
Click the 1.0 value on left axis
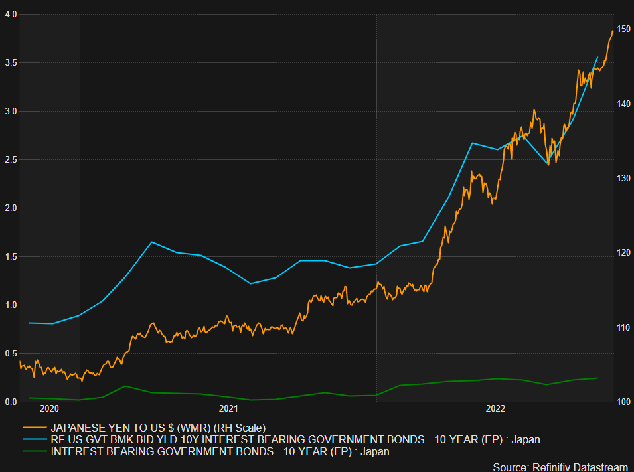tap(11, 305)
